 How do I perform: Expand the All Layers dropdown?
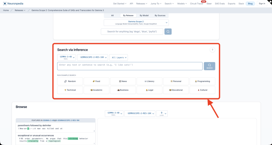[118, 57]
